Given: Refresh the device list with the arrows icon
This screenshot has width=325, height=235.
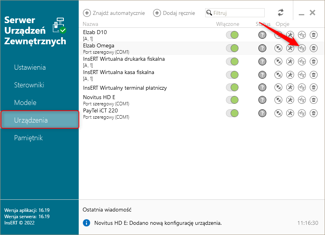Looking at the screenshot, I should tap(281, 13).
